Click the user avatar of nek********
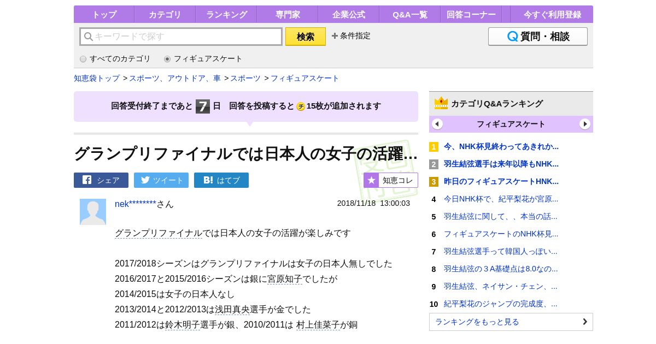Image resolution: width=656 pixels, height=344 pixels. click(x=93, y=212)
